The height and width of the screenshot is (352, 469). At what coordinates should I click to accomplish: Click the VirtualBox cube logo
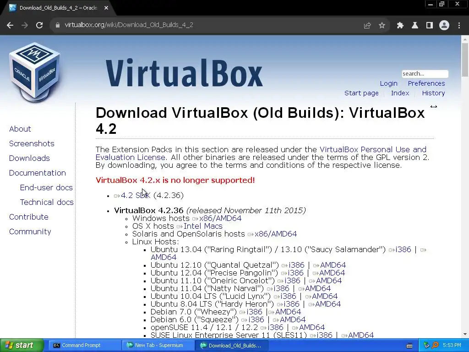pos(35,72)
